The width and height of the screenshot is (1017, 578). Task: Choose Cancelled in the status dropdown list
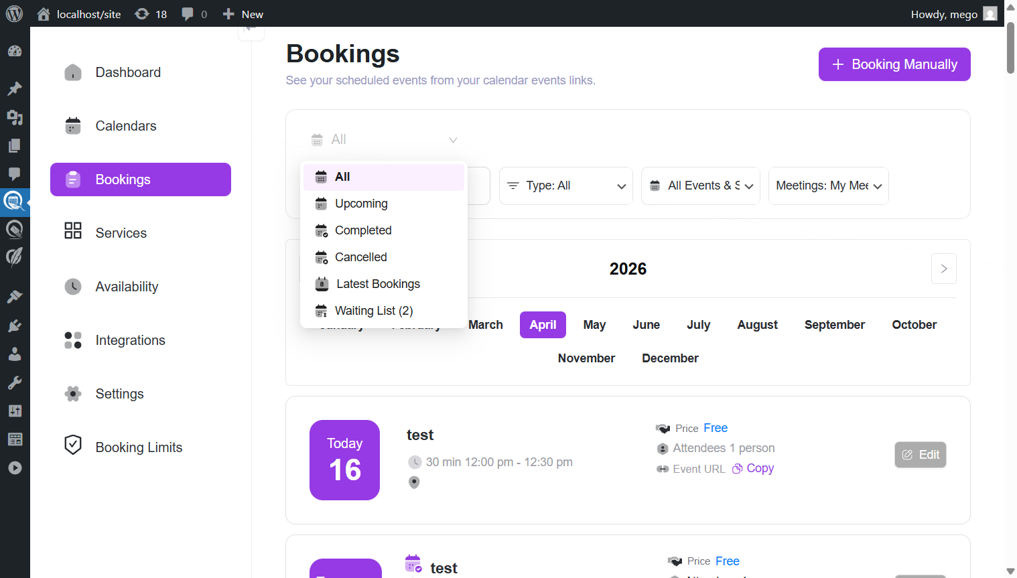(x=360, y=257)
